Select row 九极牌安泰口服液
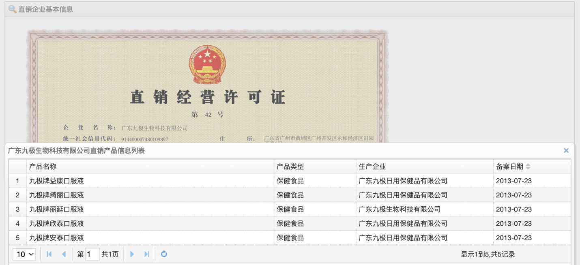580x265 pixels. coord(290,237)
